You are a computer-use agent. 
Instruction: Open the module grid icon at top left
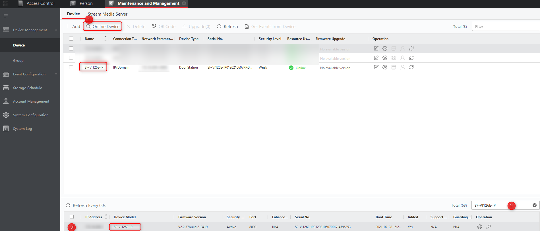(5, 3)
